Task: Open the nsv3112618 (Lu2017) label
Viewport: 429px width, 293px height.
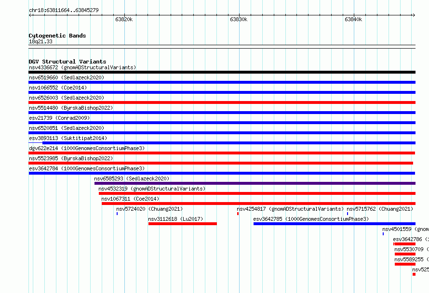Action: (175, 219)
